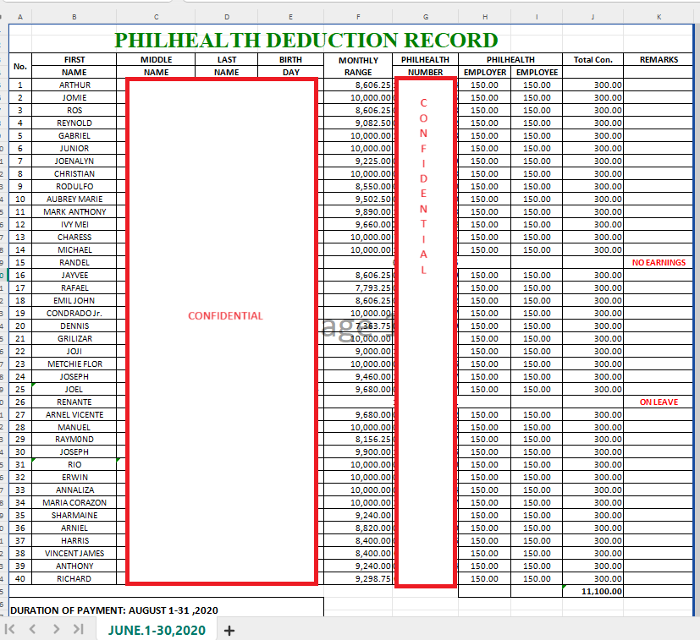Select column A header
The height and width of the screenshot is (640, 700).
tap(20, 17)
